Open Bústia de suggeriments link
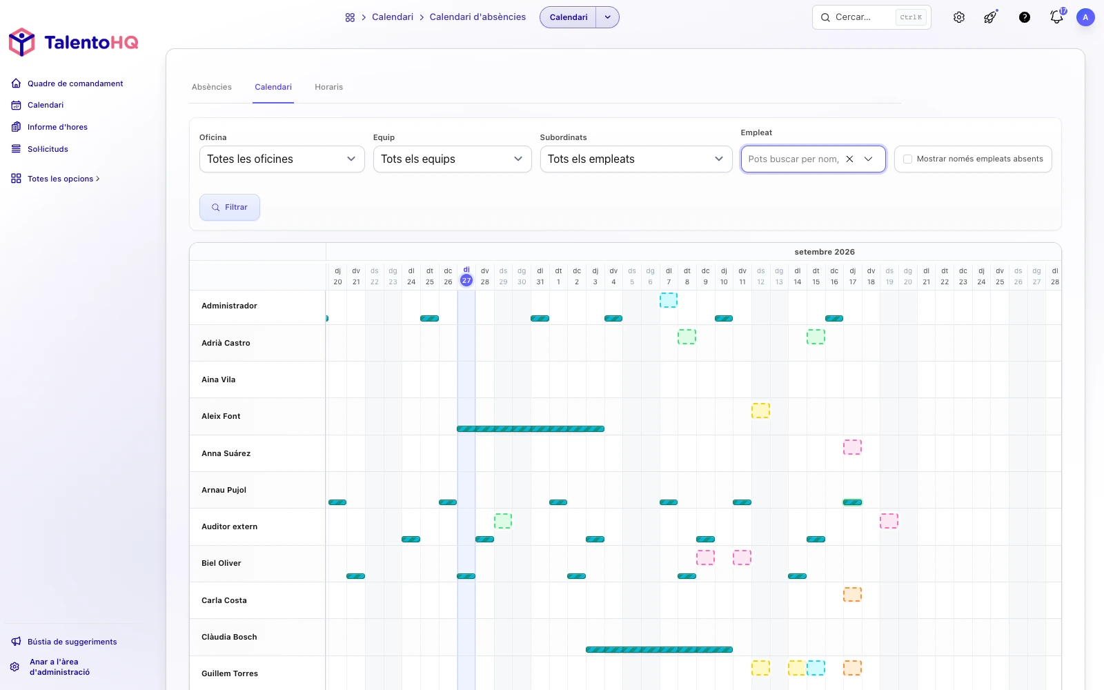Viewport: 1104px width, 690px height. pyautogui.click(x=72, y=642)
